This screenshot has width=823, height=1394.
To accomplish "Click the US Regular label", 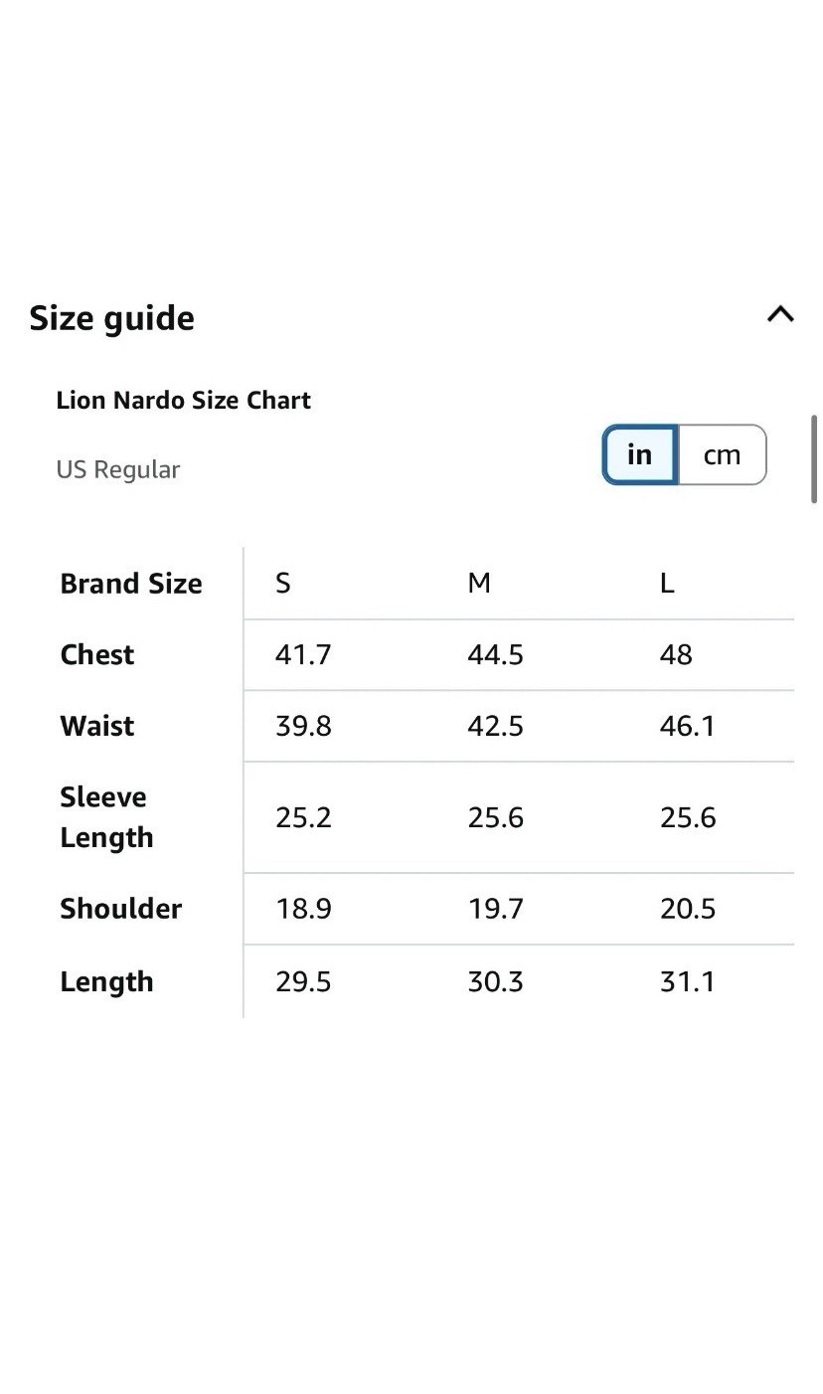I will click(x=118, y=469).
